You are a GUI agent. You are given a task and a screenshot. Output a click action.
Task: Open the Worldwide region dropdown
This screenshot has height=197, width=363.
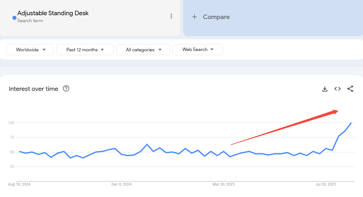click(30, 49)
